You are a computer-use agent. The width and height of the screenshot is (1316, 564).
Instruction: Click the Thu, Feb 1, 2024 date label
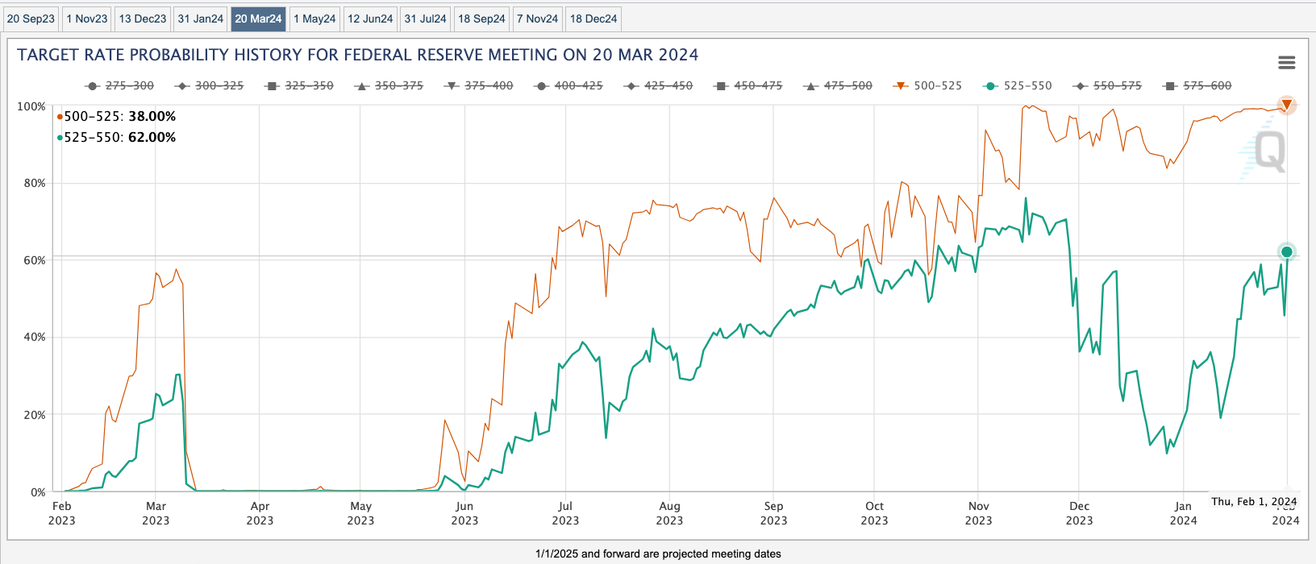(x=1254, y=501)
